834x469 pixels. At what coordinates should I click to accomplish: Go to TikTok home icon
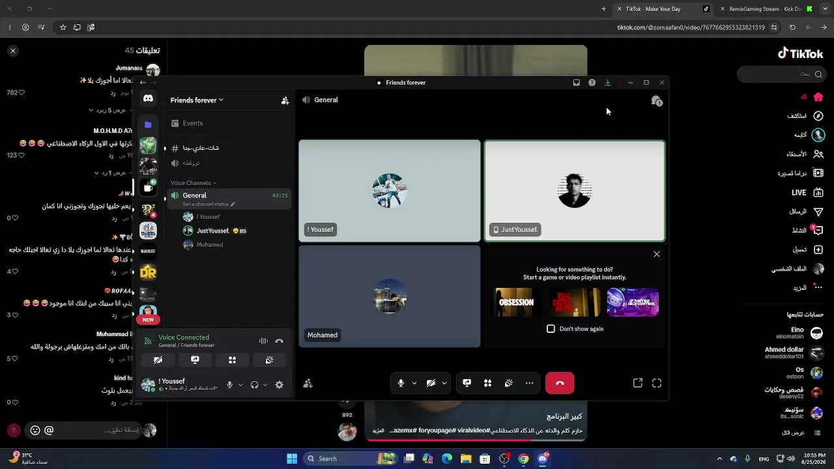click(x=818, y=97)
